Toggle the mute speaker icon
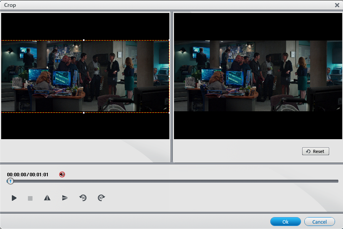Image resolution: width=343 pixels, height=229 pixels. (x=62, y=174)
